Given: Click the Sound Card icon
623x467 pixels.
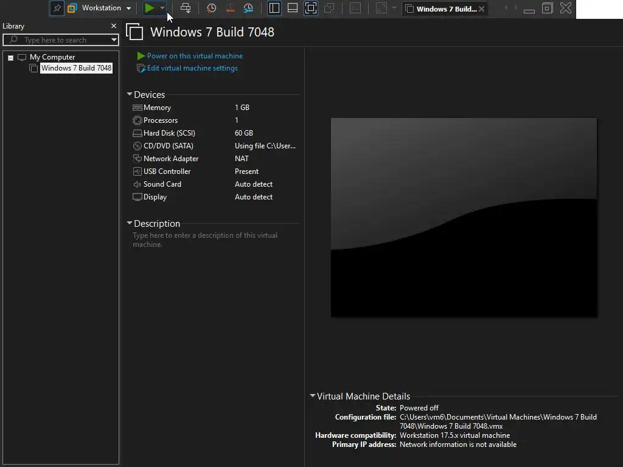Looking at the screenshot, I should pos(137,184).
